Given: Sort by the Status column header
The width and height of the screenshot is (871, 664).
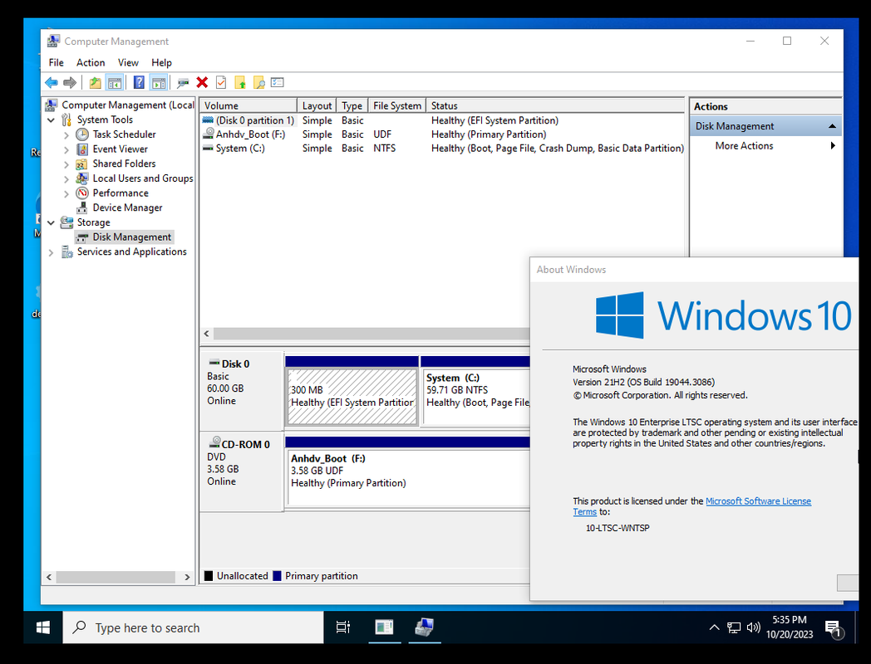Looking at the screenshot, I should click(x=555, y=105).
